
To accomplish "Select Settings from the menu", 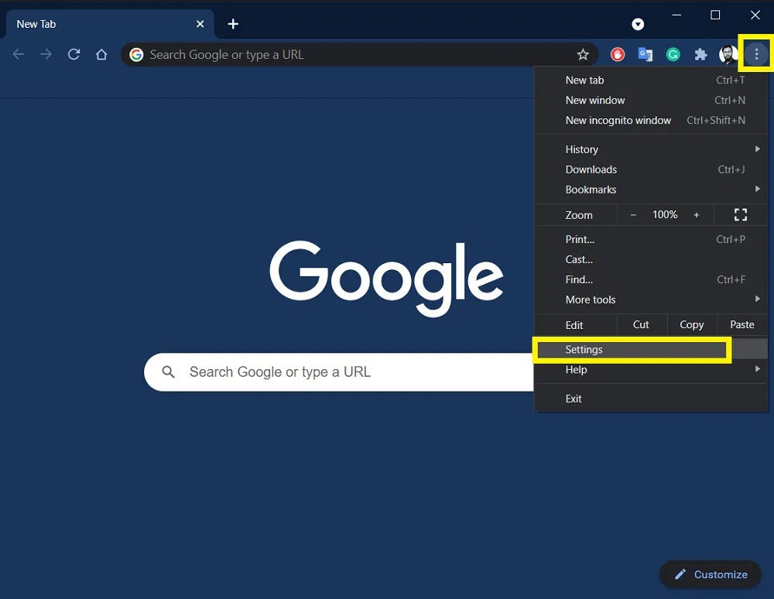I will 584,349.
